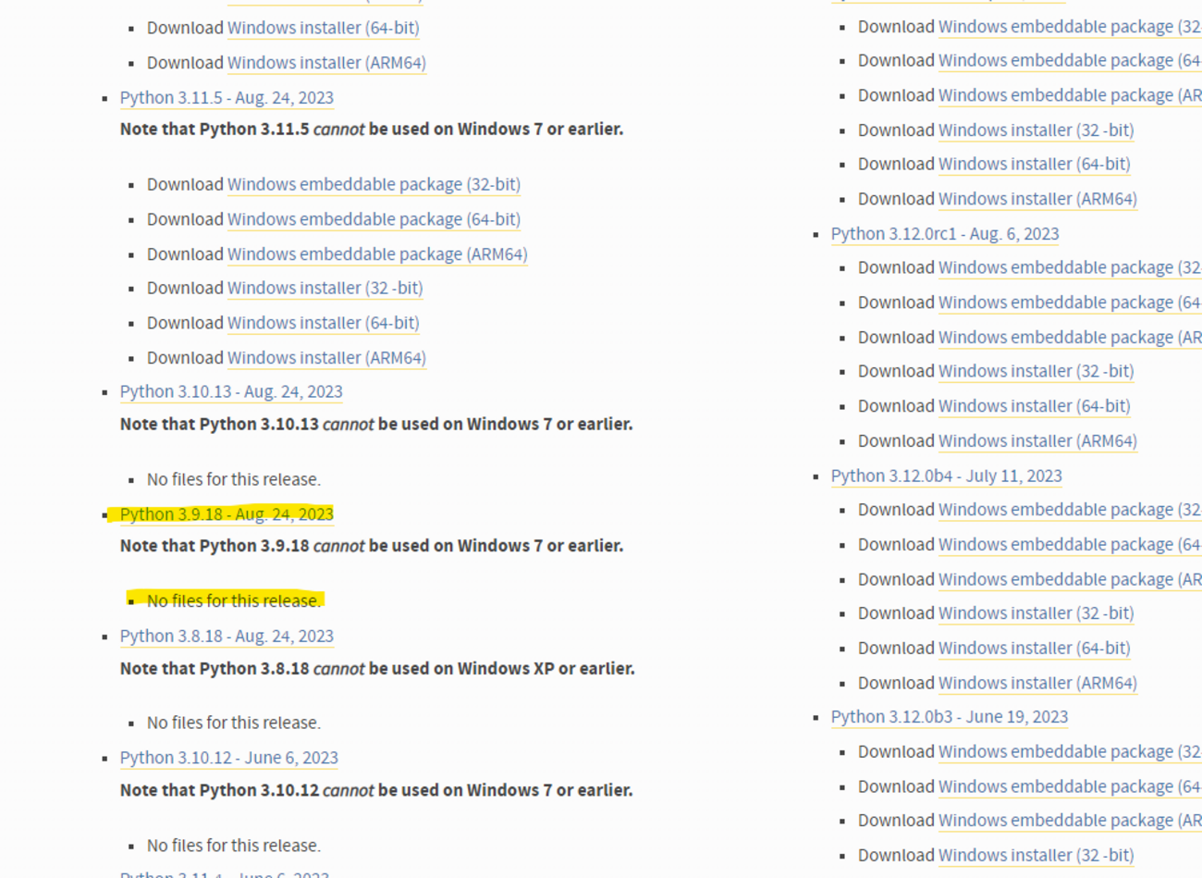The width and height of the screenshot is (1202, 878).
Task: Download Python 3.11.5 Windows embeddable package (64-bit)
Action: tap(374, 219)
